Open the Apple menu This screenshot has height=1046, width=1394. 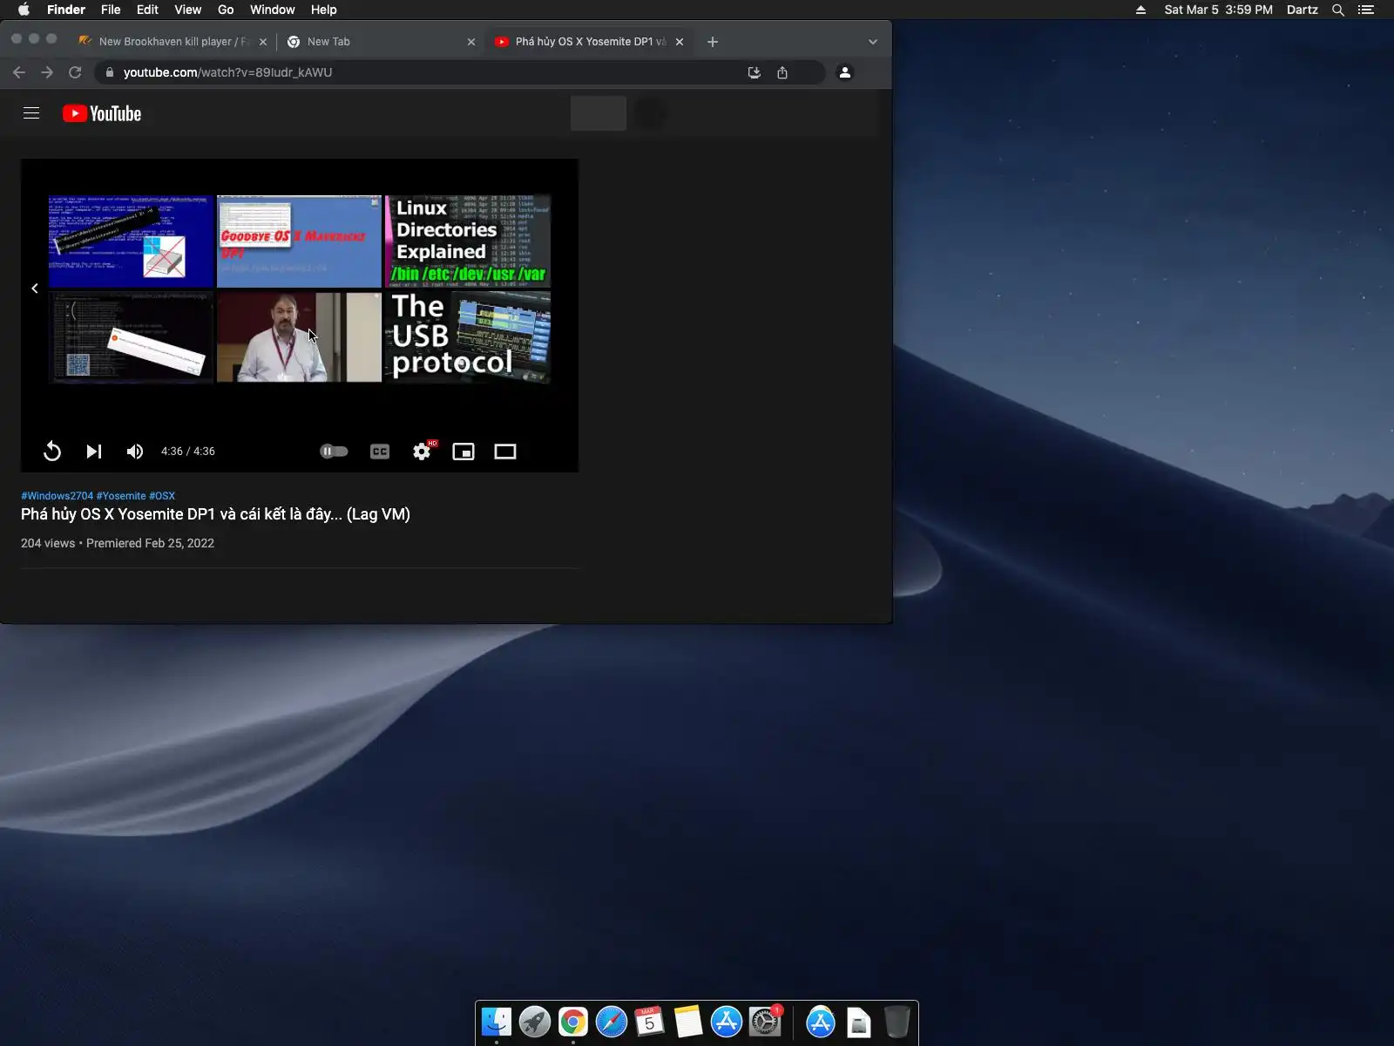(x=24, y=10)
